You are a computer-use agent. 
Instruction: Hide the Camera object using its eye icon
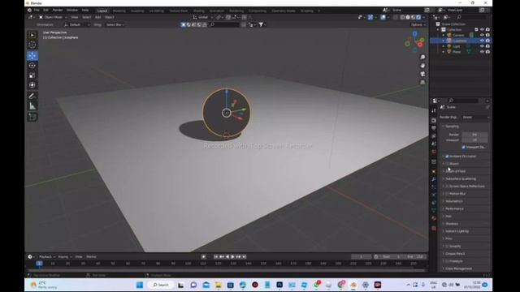coord(482,35)
